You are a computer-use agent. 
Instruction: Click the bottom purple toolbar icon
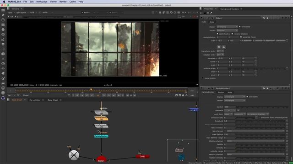tap(3, 97)
